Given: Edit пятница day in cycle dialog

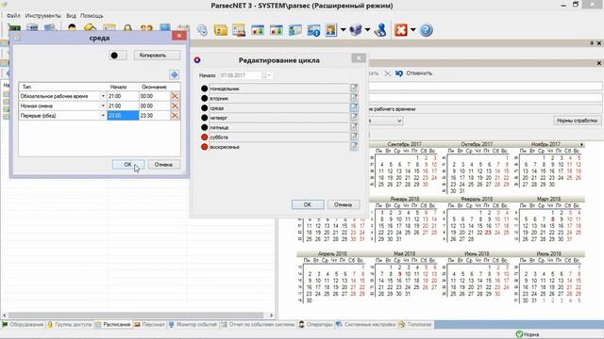Looking at the screenshot, I should pyautogui.click(x=354, y=127).
